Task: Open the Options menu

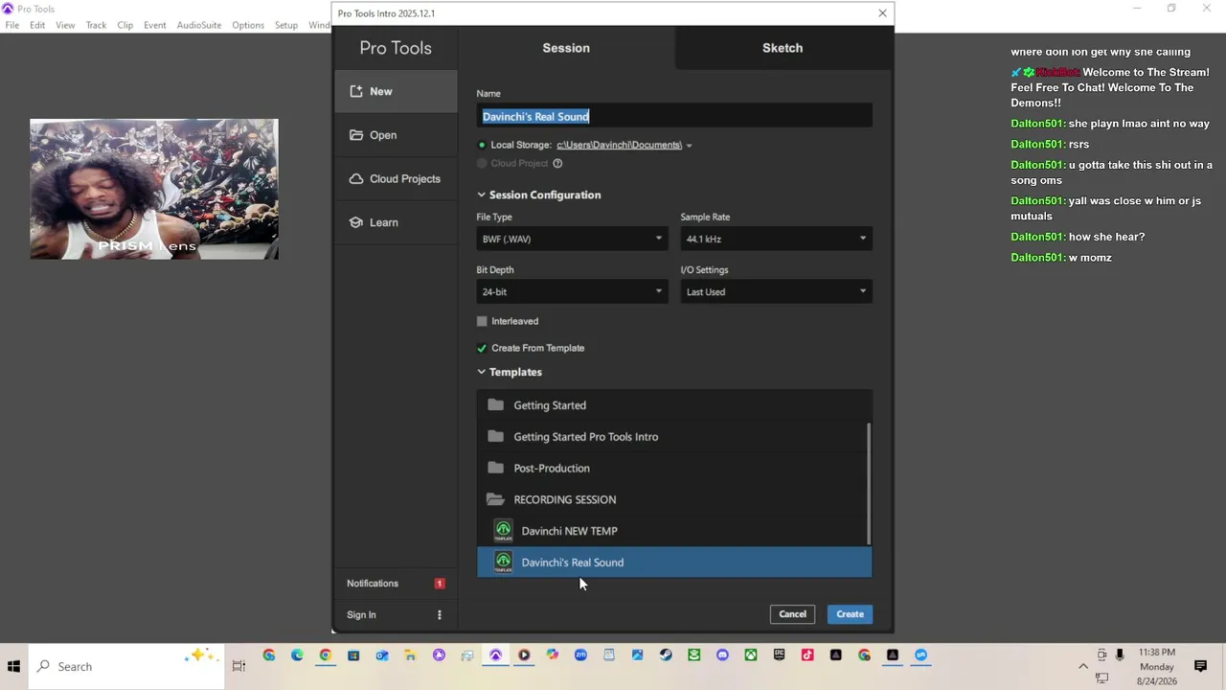Action: point(248,25)
